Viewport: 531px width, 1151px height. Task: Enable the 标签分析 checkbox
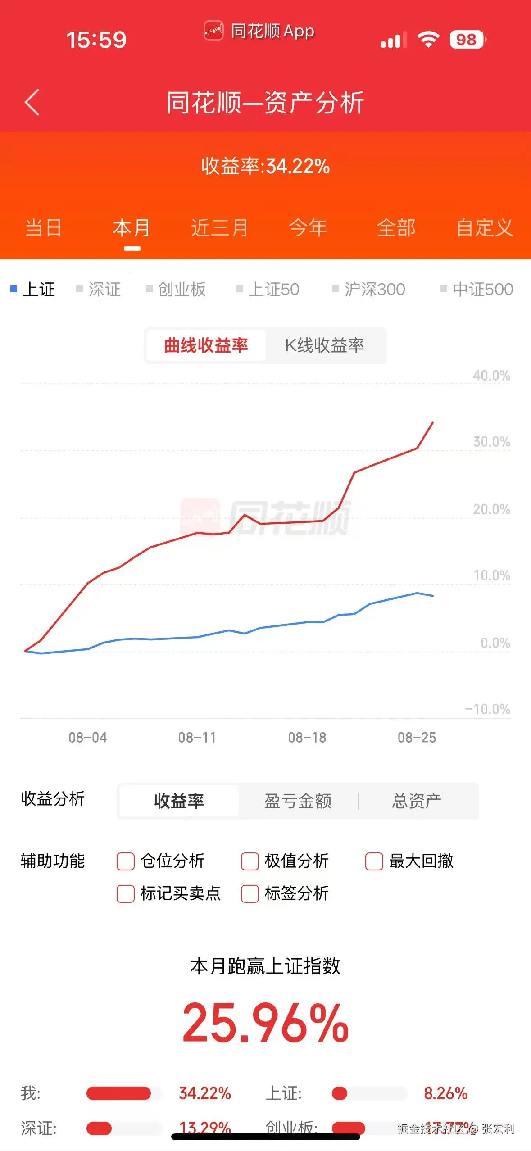point(250,893)
